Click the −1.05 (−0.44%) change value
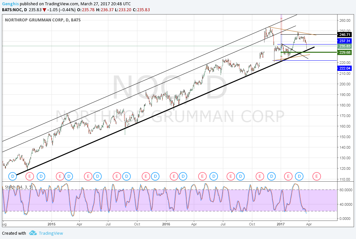This screenshot has width=356, height=239. pyautogui.click(x=61, y=10)
